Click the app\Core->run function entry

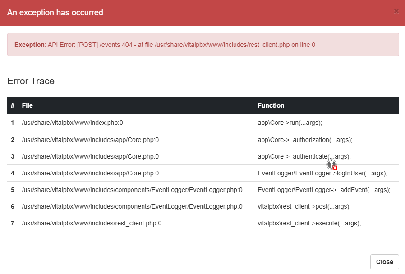290,123
